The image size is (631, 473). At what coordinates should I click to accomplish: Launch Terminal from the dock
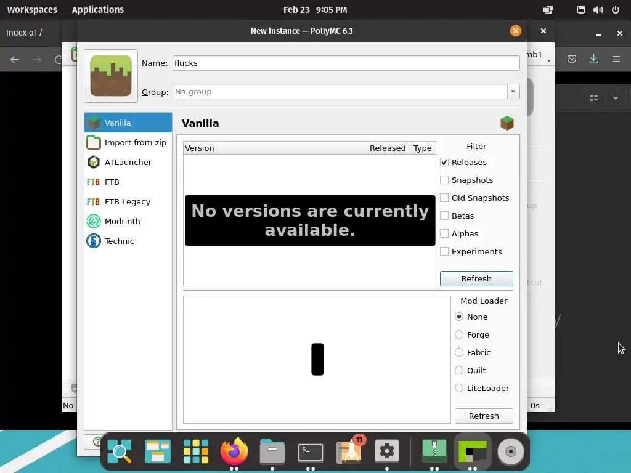tap(311, 452)
